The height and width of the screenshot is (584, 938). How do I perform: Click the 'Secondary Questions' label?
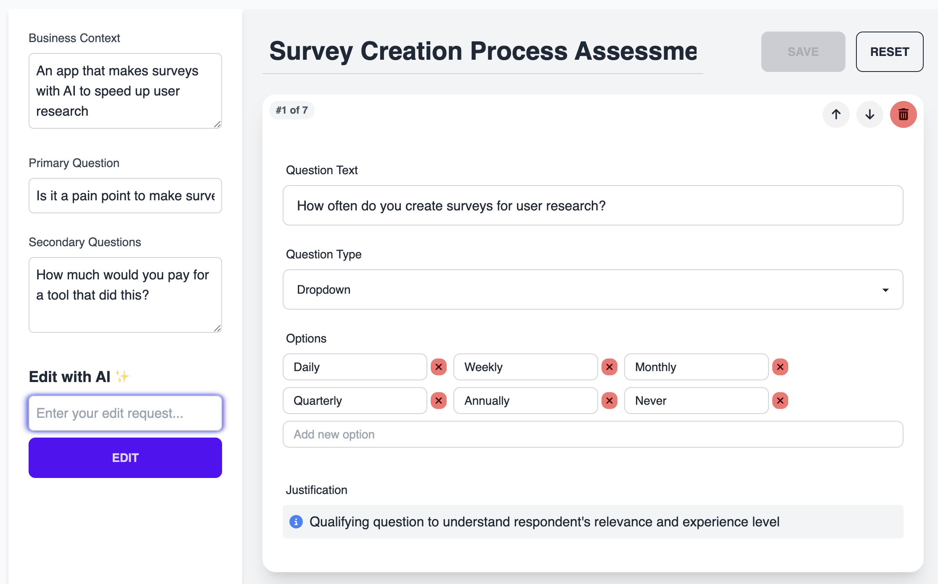coord(85,242)
